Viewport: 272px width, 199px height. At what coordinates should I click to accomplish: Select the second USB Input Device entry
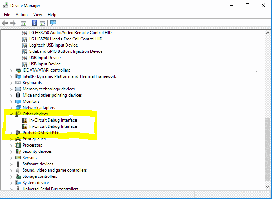tap(45, 64)
